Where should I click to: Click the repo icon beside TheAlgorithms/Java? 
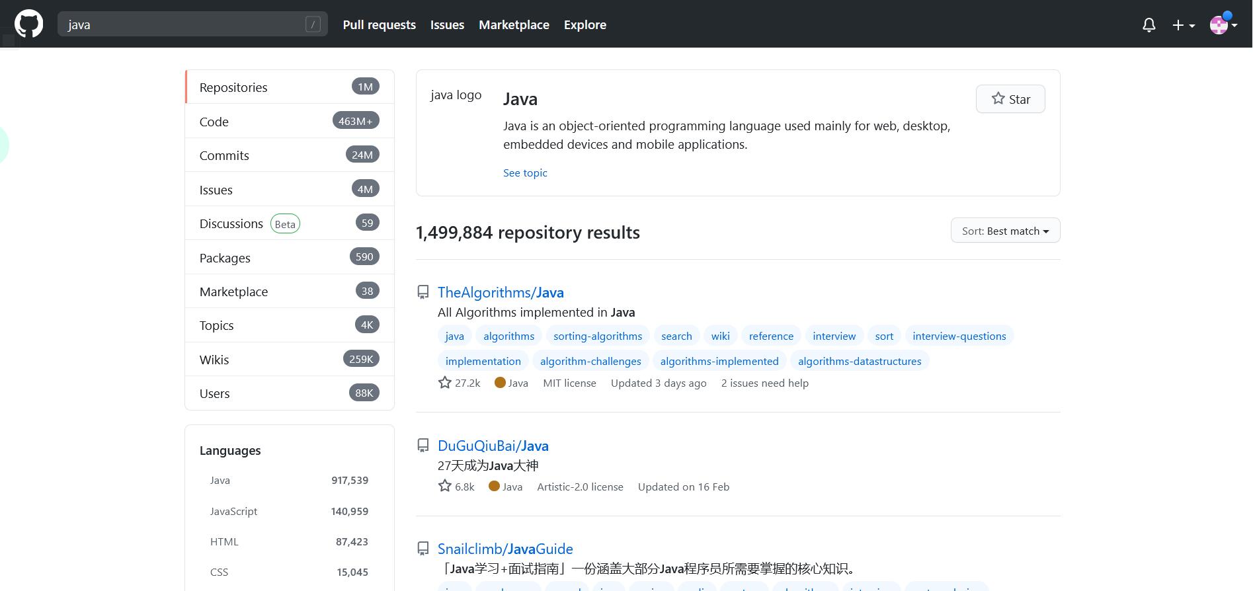point(423,292)
